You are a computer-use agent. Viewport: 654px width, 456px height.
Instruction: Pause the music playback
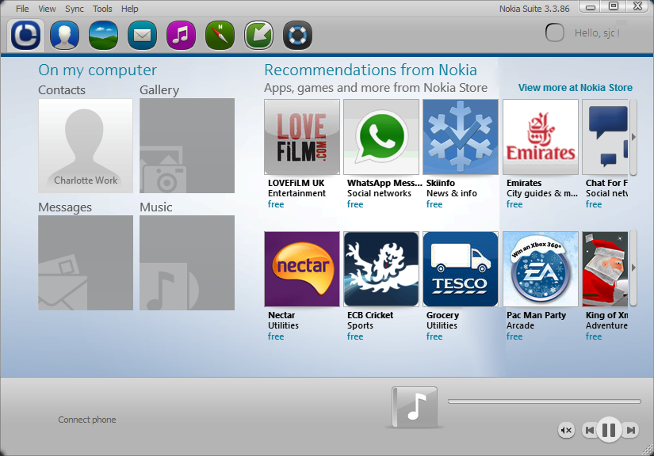[x=609, y=430]
